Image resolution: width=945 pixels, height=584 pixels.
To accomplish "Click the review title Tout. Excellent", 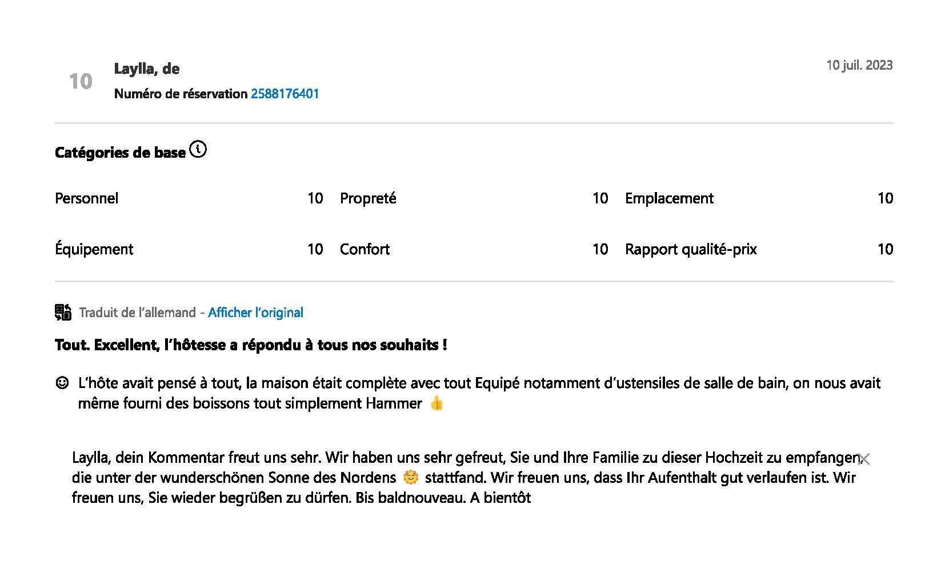I will 251,345.
